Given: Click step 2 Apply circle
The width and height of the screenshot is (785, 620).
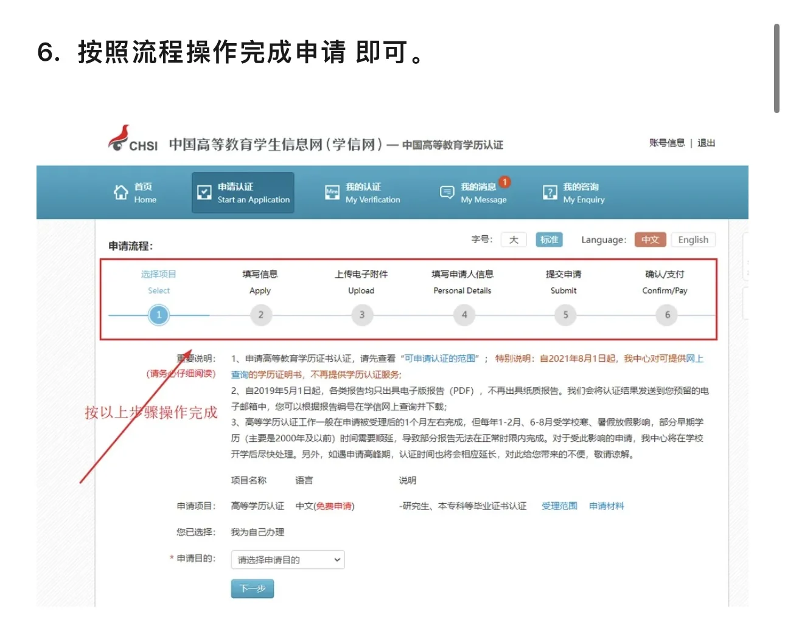Looking at the screenshot, I should click(260, 315).
